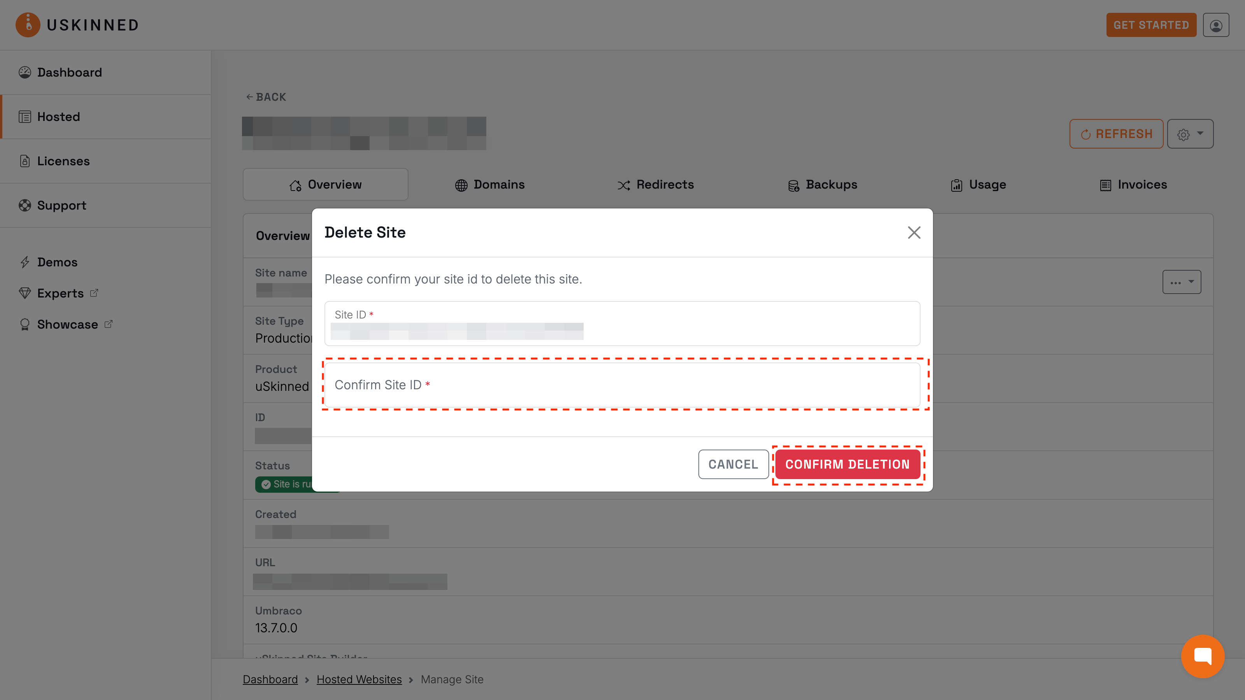Open the live chat bubble
The image size is (1245, 700).
click(1203, 656)
